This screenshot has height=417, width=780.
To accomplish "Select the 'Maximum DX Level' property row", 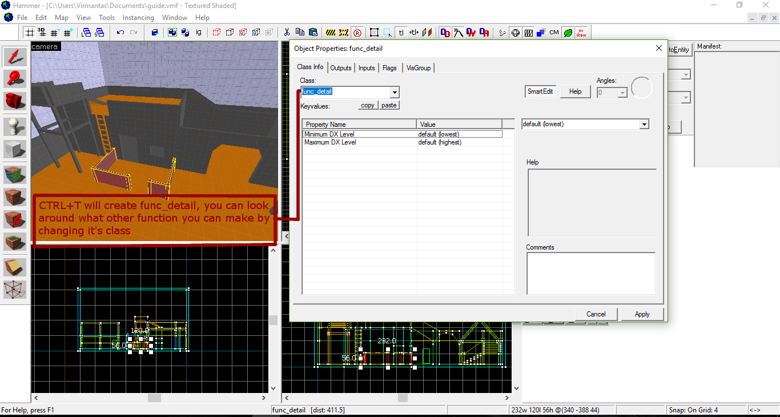I will [x=403, y=142].
